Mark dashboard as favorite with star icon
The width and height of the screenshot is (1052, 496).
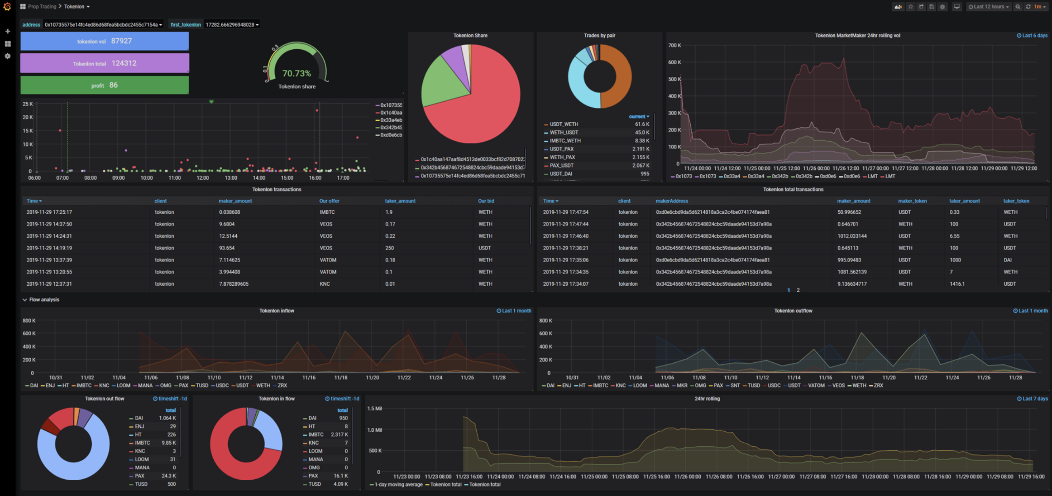(x=910, y=7)
